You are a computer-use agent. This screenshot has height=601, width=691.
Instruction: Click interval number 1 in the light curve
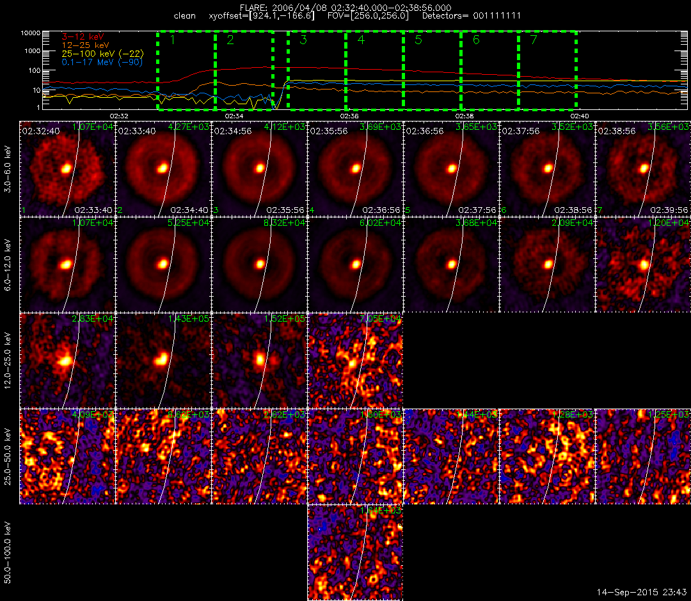(173, 40)
